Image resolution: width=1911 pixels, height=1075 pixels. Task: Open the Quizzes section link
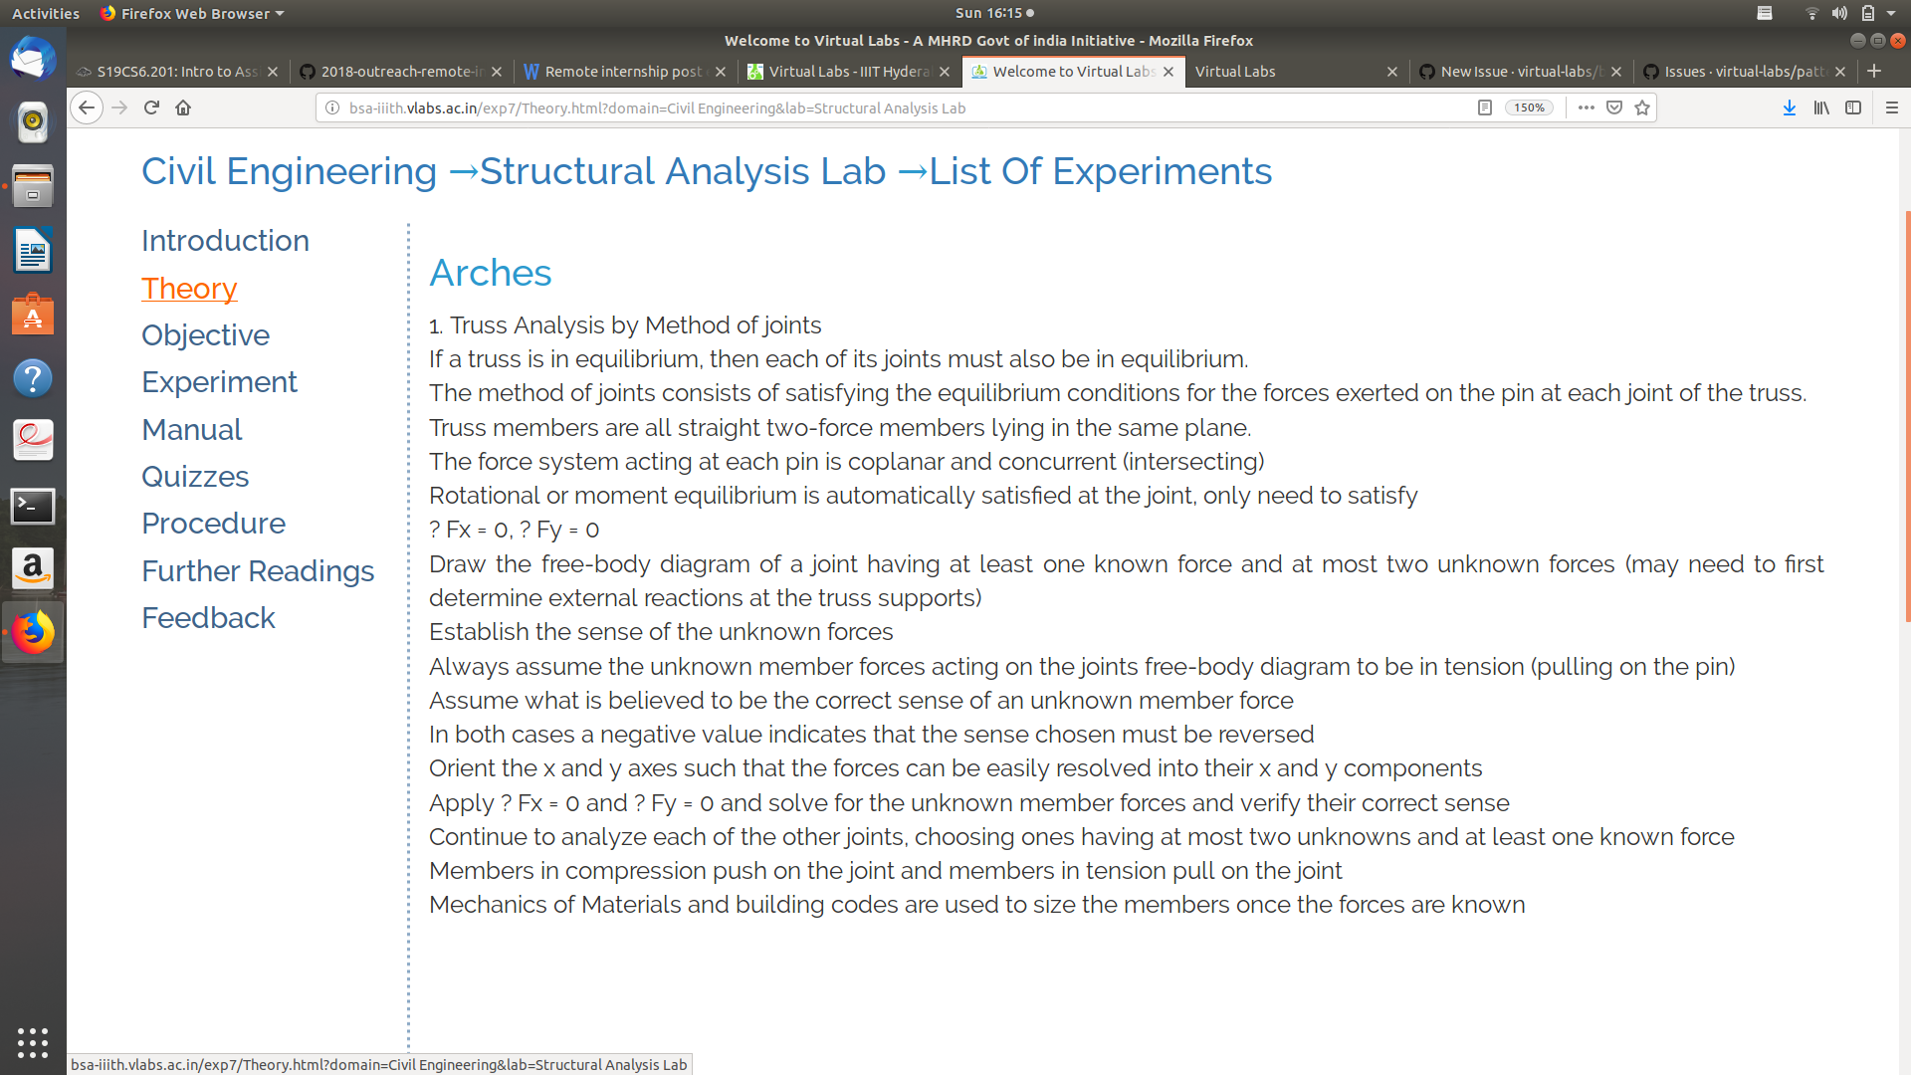[195, 477]
